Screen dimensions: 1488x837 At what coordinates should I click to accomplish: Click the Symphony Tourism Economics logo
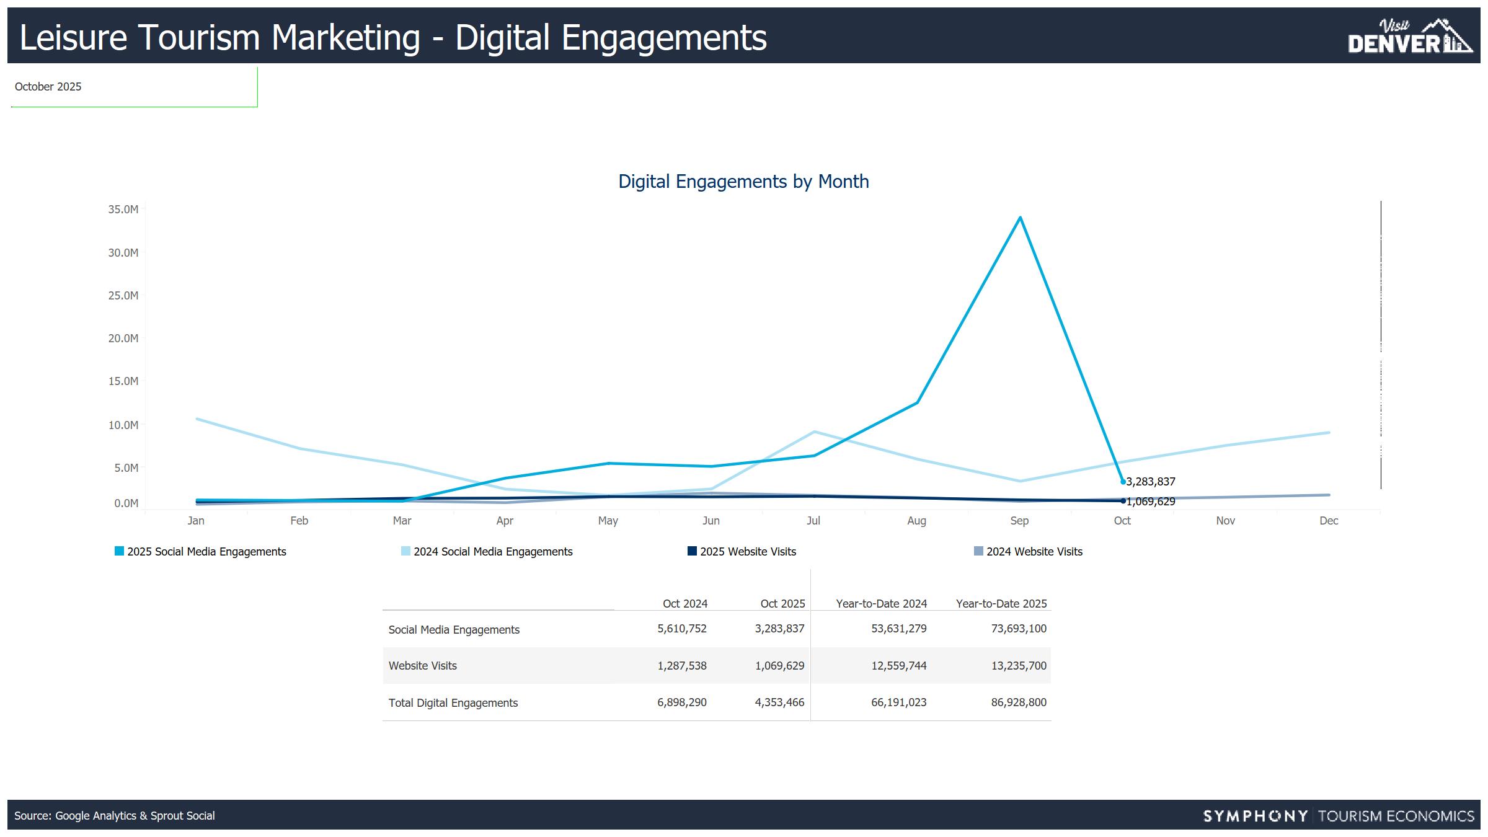tap(1339, 816)
